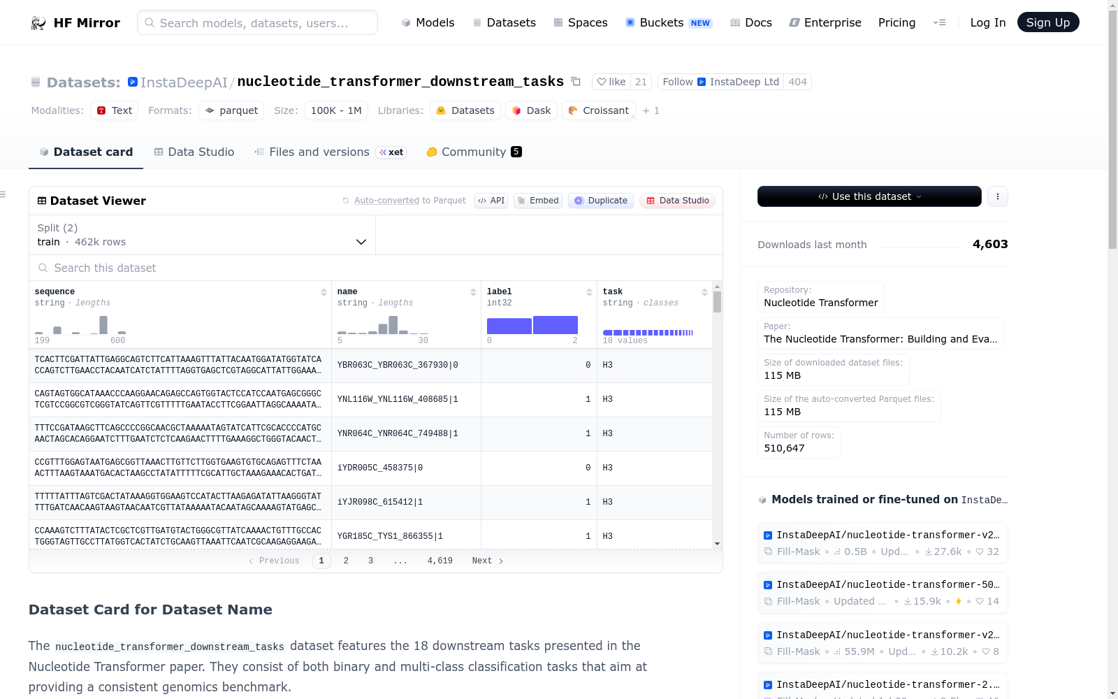Open the Data Studio tab

(x=194, y=152)
